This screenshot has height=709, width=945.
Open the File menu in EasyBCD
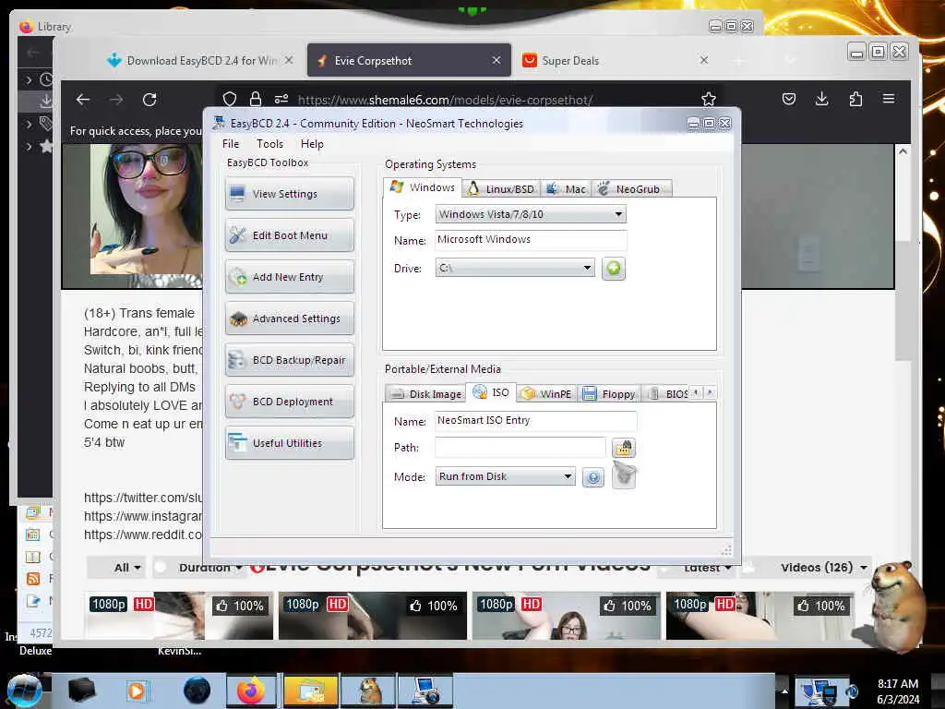click(x=231, y=143)
